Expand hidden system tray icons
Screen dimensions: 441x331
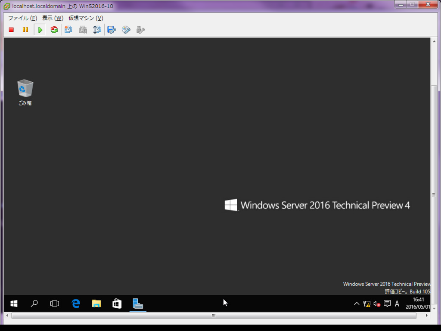pos(357,303)
